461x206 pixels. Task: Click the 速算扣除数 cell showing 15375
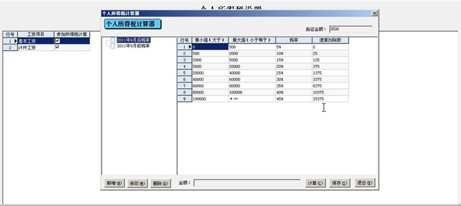pos(330,99)
